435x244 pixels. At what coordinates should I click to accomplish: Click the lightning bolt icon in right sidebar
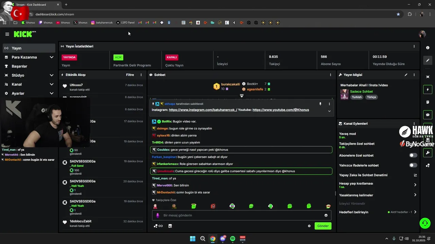[428, 89]
